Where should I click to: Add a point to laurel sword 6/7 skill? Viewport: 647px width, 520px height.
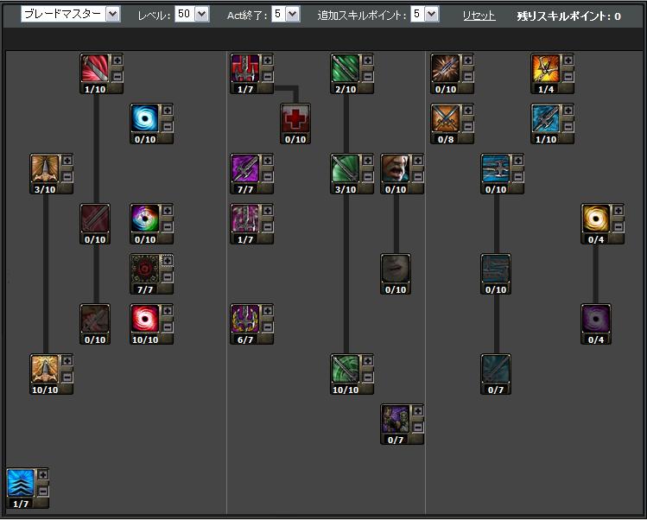(x=268, y=310)
